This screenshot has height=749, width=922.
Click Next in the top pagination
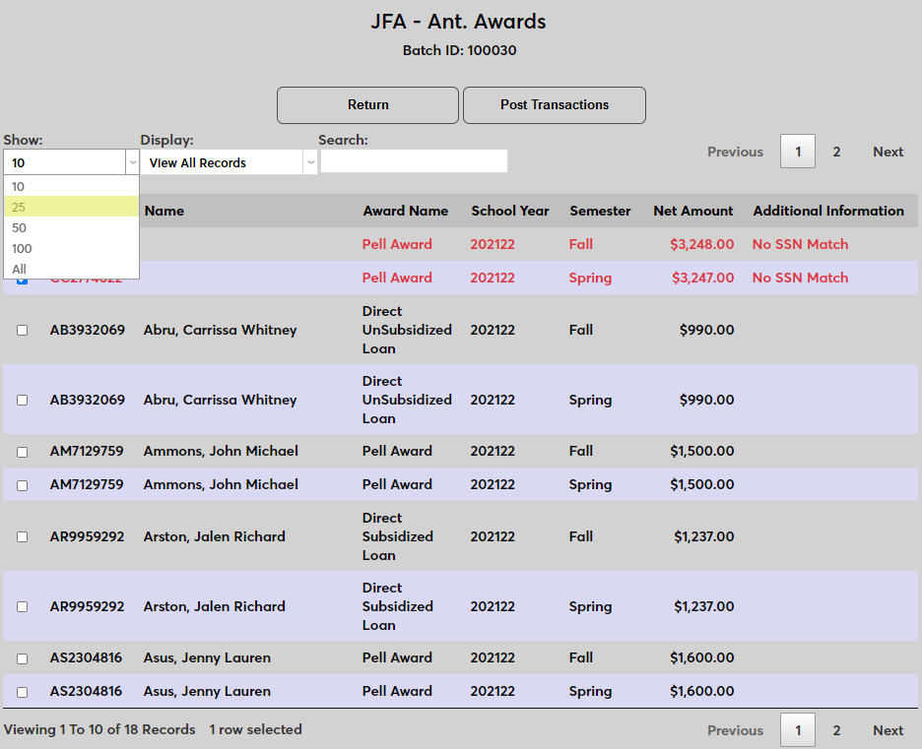(x=887, y=152)
